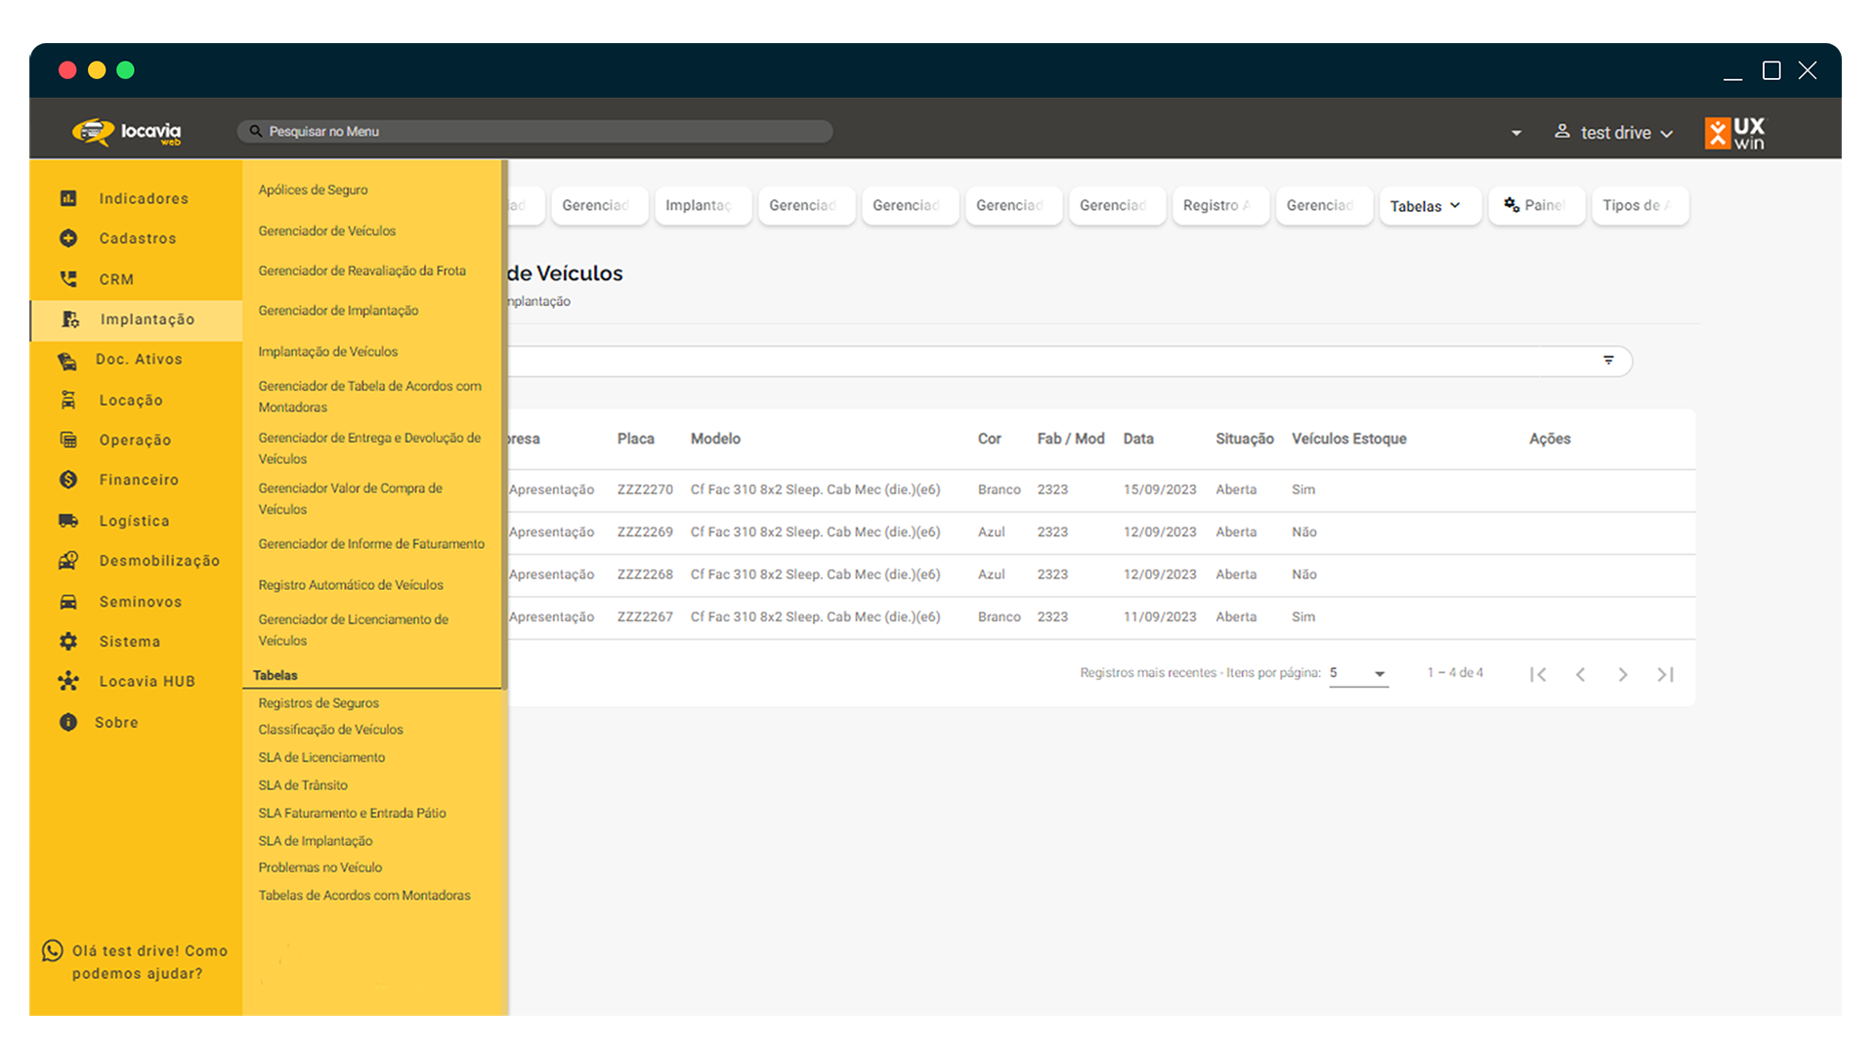This screenshot has width=1876, height=1055.
Task: Open SLA de Licenciamento table
Action: click(x=321, y=757)
